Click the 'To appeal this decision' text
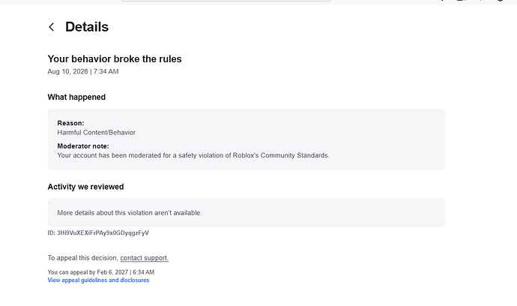Image resolution: width=517 pixels, height=306 pixels. (82, 258)
